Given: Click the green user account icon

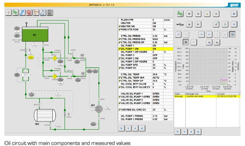Looking at the screenshot, I should coord(225,24).
